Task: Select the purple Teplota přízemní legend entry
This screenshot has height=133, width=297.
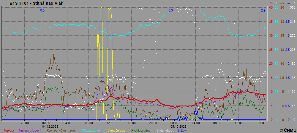Action: click(30, 130)
